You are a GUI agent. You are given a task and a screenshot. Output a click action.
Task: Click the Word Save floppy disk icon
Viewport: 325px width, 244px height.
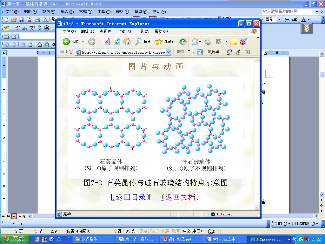click(21, 20)
